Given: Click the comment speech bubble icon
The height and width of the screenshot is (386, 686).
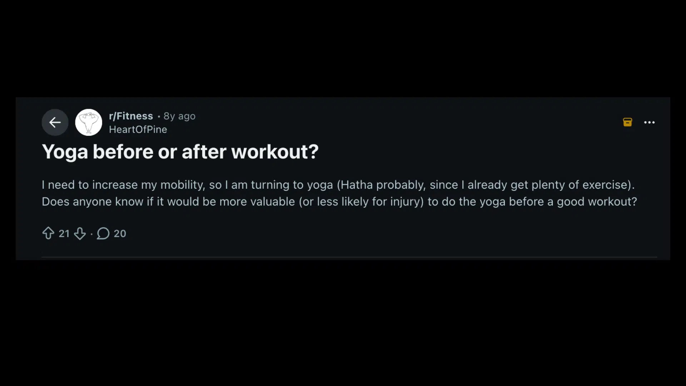Looking at the screenshot, I should [102, 233].
